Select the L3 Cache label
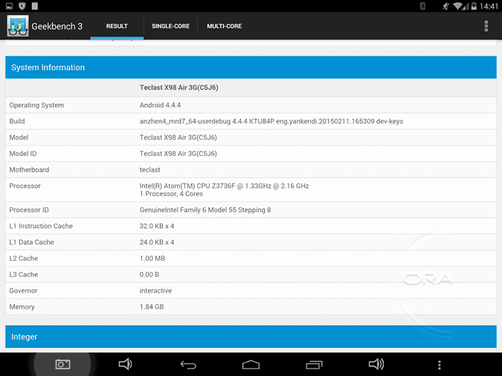 click(23, 274)
